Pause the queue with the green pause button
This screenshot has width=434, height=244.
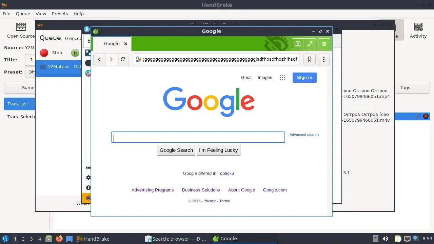click(x=75, y=53)
